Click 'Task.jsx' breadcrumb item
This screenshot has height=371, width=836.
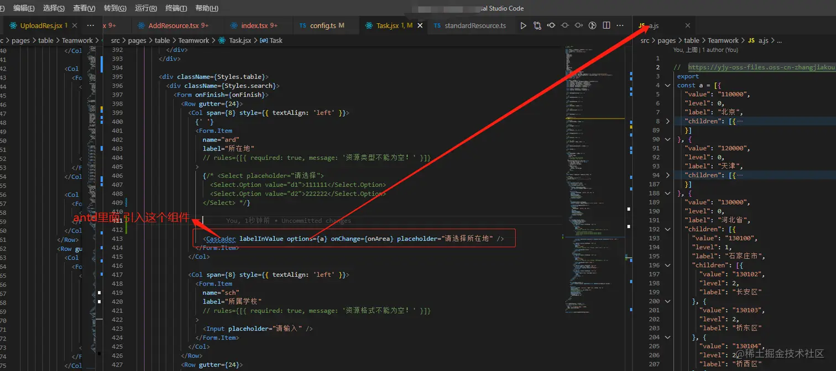click(240, 40)
